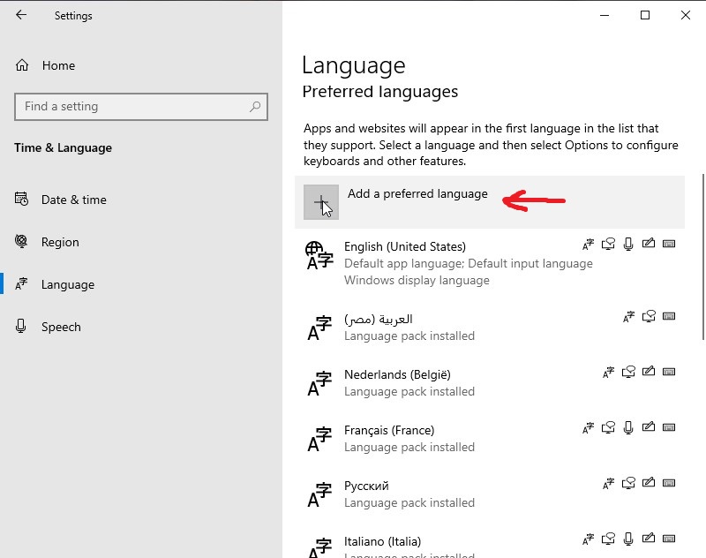Click handwriting icon for Français
Image resolution: width=706 pixels, height=558 pixels.
(x=649, y=427)
